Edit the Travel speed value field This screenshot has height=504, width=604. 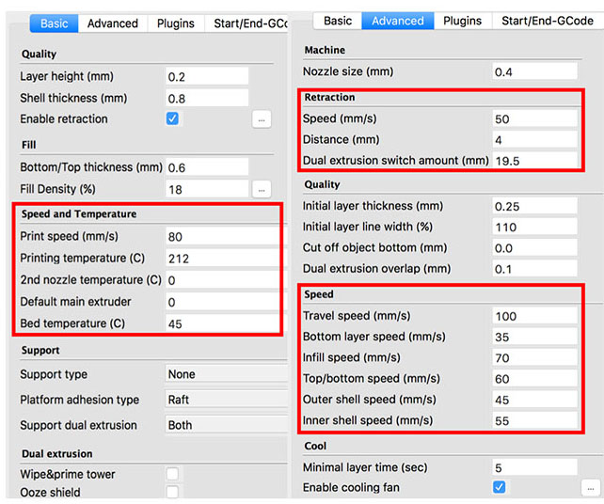coord(534,316)
